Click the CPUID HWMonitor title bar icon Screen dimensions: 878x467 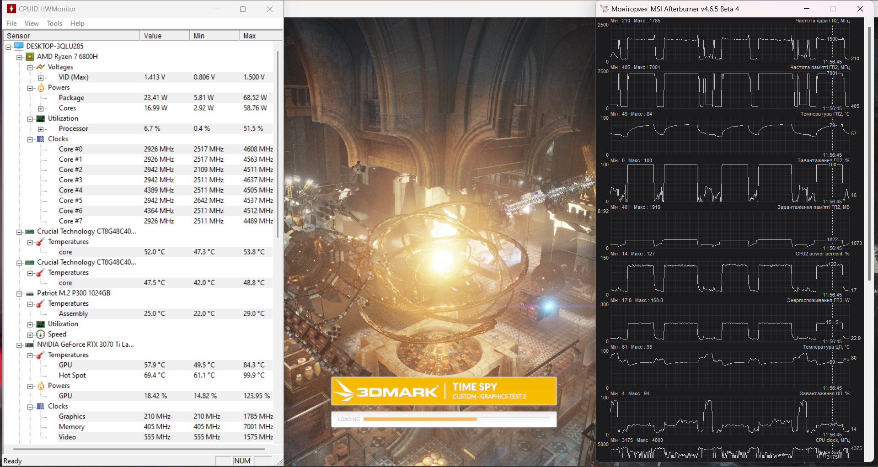11,9
